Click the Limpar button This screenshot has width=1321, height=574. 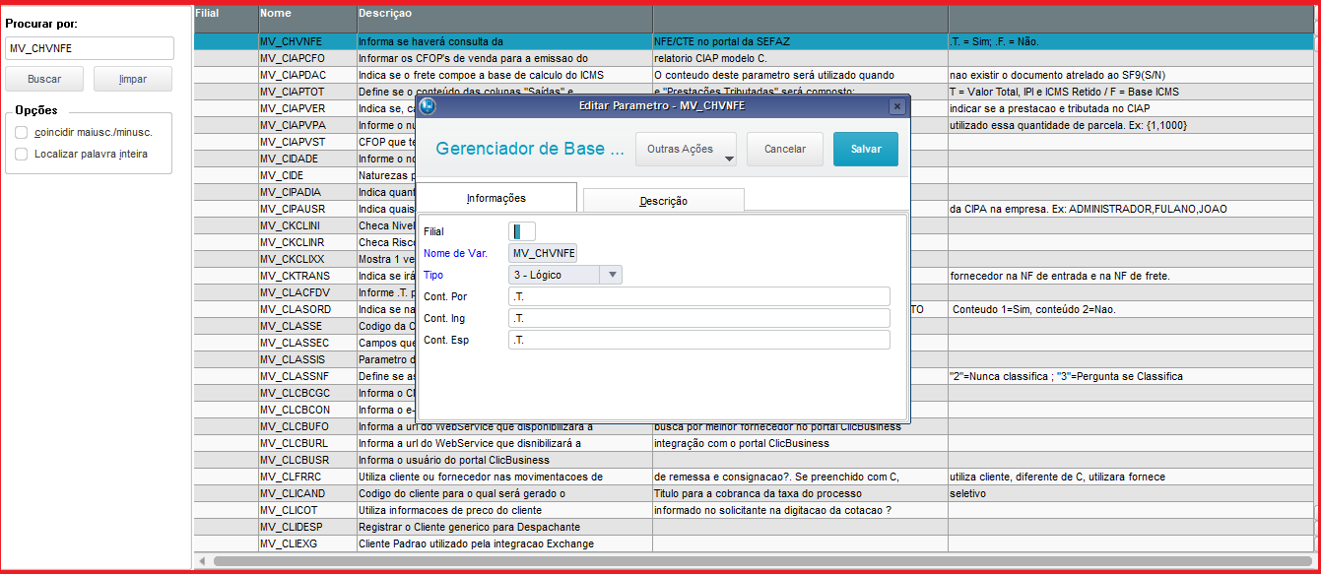(133, 79)
